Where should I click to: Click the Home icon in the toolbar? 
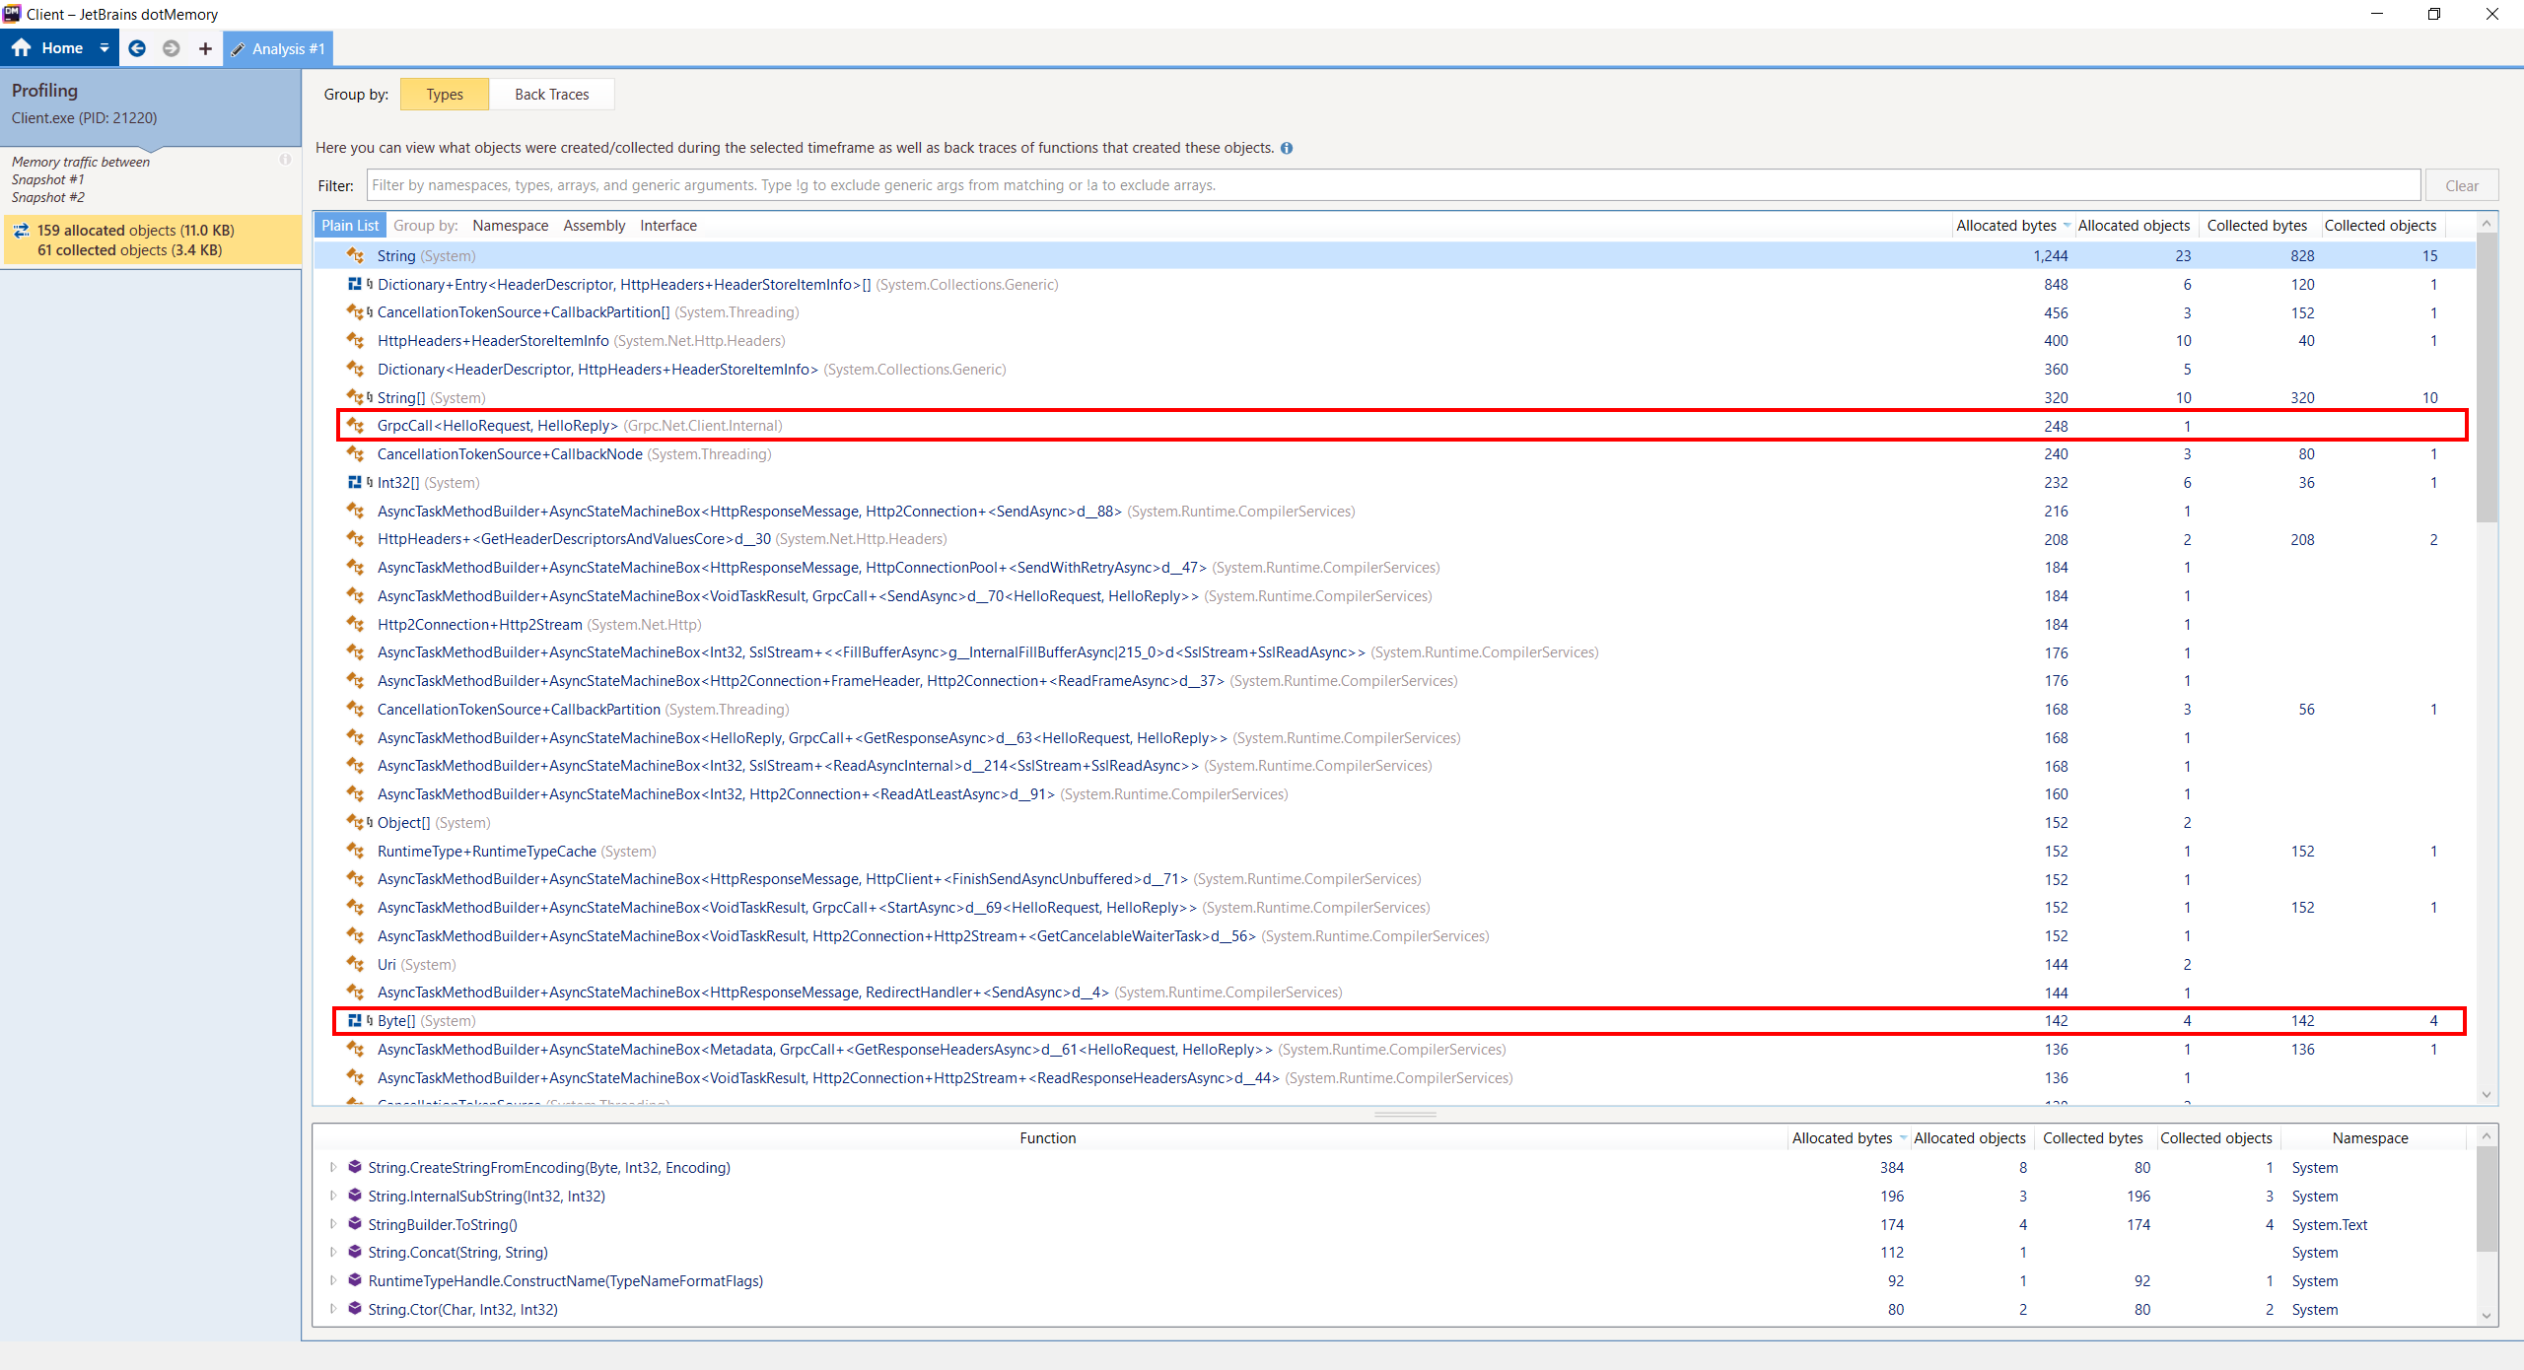click(x=22, y=47)
